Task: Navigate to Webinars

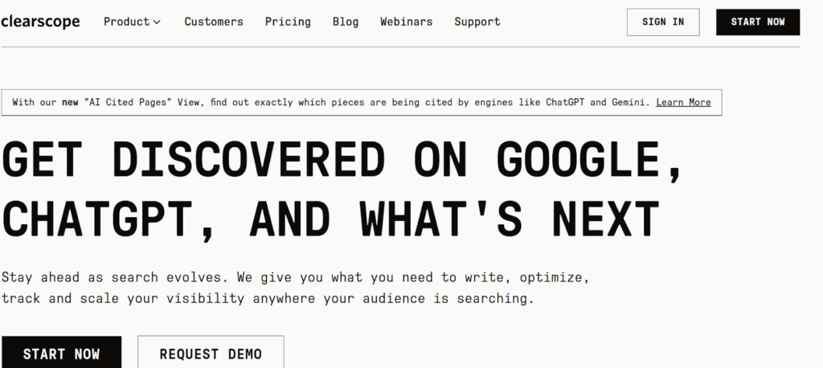Action: point(407,22)
